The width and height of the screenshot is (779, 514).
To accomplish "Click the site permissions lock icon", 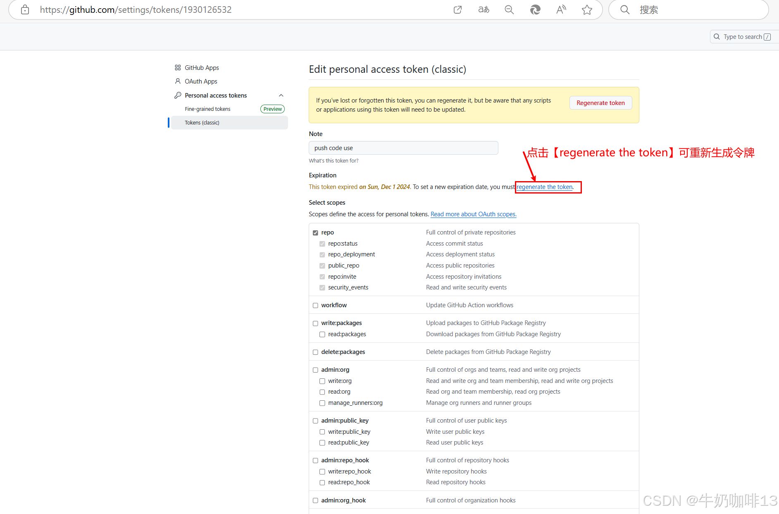I will point(25,10).
